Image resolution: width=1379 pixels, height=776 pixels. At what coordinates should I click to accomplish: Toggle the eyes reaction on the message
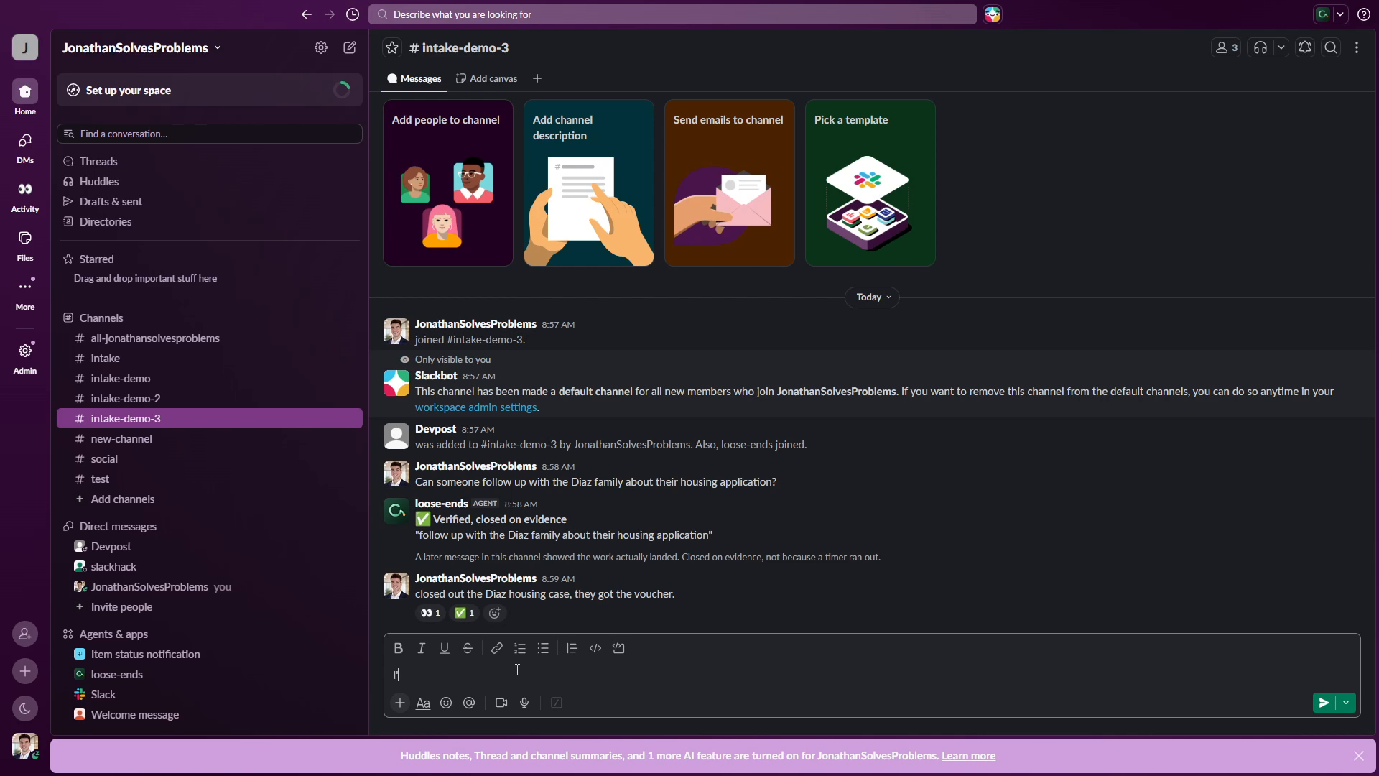click(x=430, y=613)
